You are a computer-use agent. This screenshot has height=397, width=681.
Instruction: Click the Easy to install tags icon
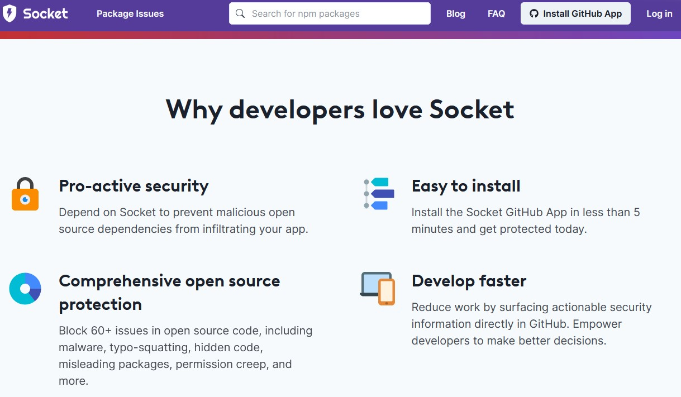(378, 194)
